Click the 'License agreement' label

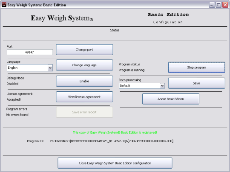20,94
